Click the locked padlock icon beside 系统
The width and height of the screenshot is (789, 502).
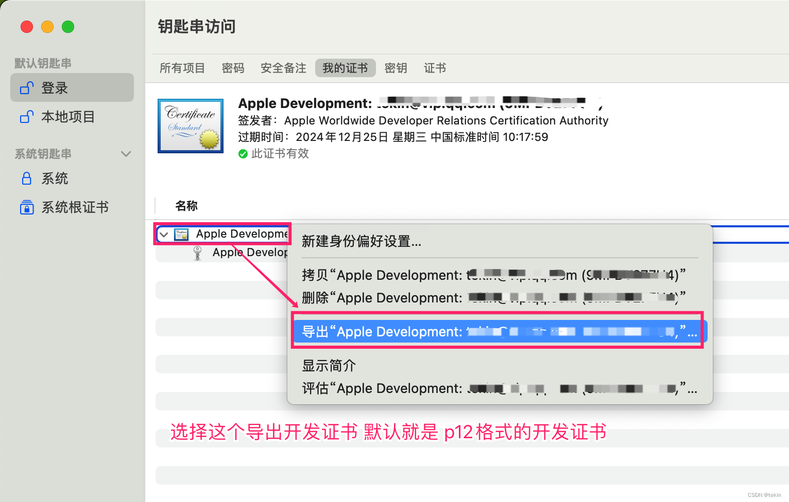(x=27, y=178)
